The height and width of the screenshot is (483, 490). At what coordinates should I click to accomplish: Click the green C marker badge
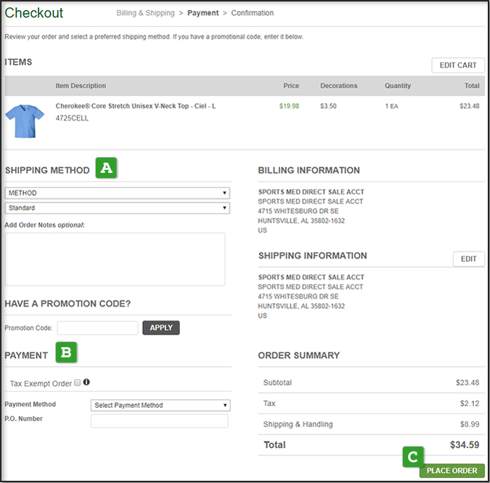(413, 457)
